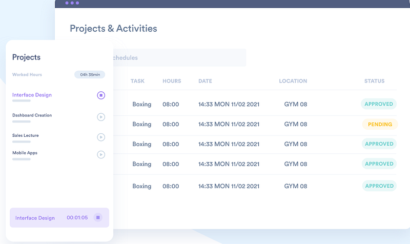This screenshot has width=410, height=244.
Task: Click the schedules search field
Action: (180, 57)
